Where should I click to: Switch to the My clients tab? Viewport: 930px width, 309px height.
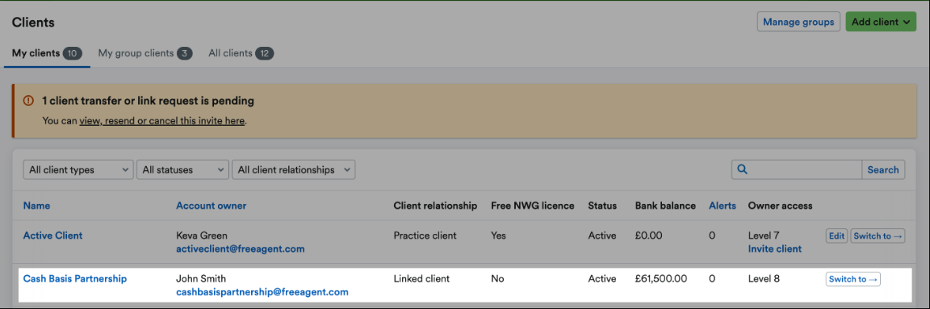[x=47, y=53]
